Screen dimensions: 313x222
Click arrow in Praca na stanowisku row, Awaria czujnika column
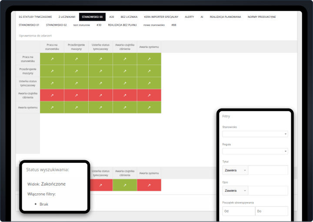pos(125,59)
